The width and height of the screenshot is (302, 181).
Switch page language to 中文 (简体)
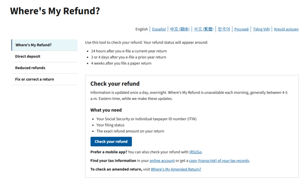(180, 29)
